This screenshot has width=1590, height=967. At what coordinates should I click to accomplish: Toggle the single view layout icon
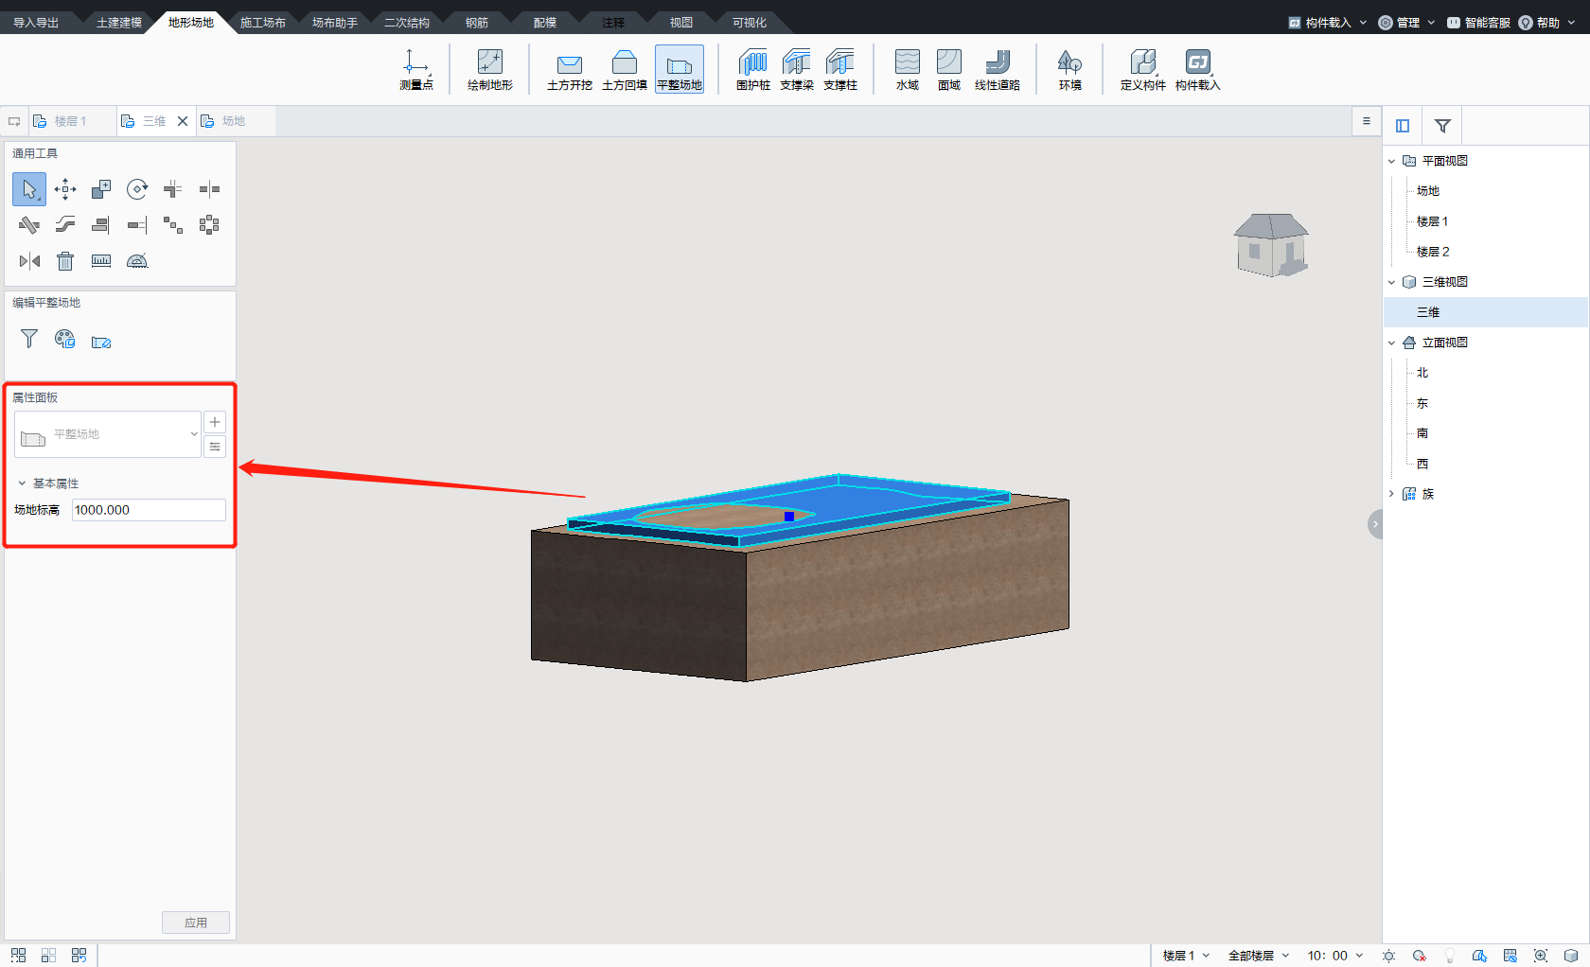(x=18, y=956)
